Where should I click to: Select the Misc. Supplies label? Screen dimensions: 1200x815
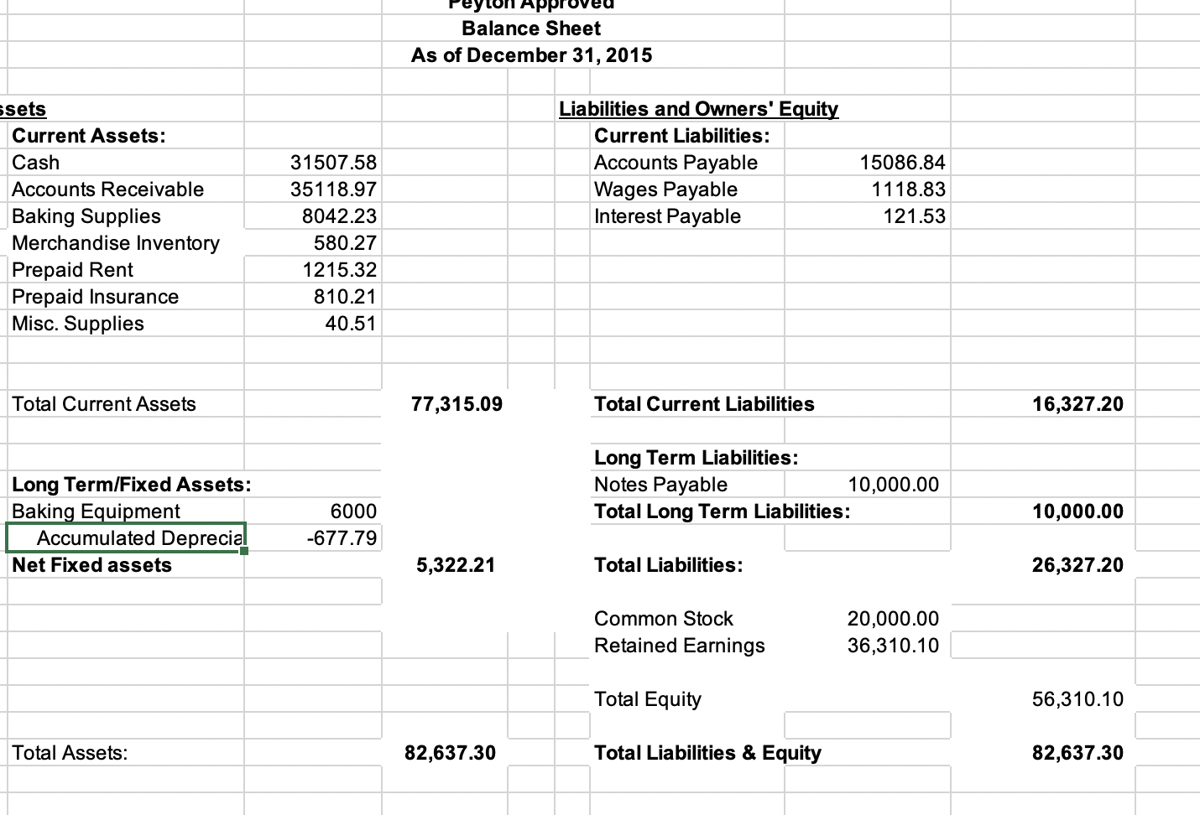78,324
